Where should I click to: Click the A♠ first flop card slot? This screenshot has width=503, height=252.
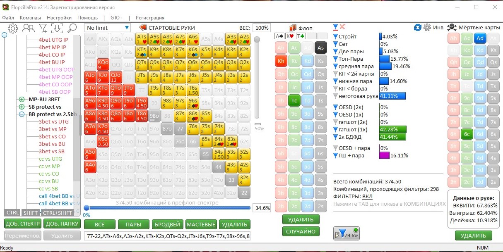279,36
